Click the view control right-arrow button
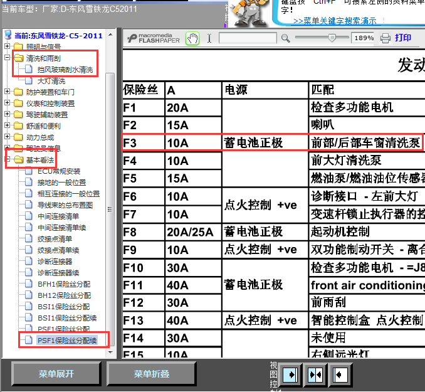The image size is (425, 392). (290, 374)
